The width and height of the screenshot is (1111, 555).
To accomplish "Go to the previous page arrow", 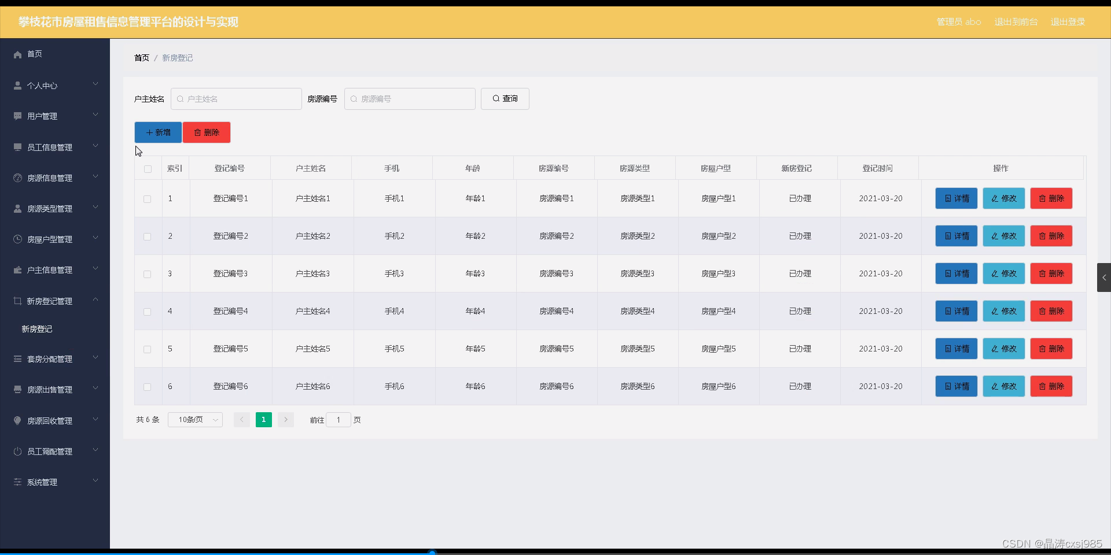I will tap(242, 420).
